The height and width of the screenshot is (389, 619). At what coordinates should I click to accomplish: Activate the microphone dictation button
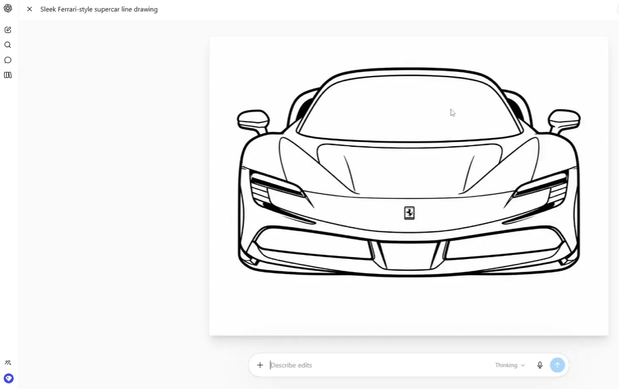[540, 365]
